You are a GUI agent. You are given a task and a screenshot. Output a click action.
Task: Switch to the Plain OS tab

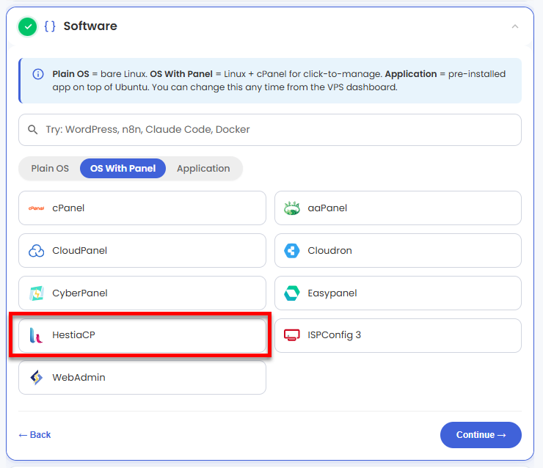click(x=50, y=169)
